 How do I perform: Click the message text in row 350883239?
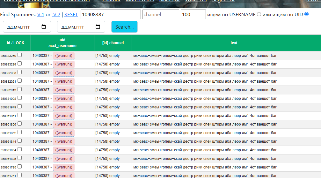click(205, 64)
